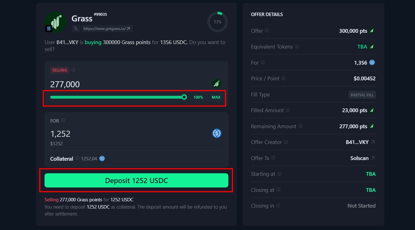The image size is (415, 230).
Task: Click the Grass token icon beside 277,000
Action: tap(217, 84)
